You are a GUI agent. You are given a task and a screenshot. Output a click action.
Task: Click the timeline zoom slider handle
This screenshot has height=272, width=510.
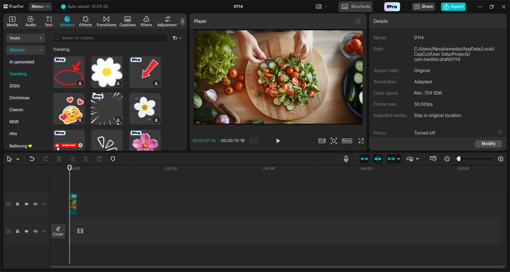click(x=458, y=159)
